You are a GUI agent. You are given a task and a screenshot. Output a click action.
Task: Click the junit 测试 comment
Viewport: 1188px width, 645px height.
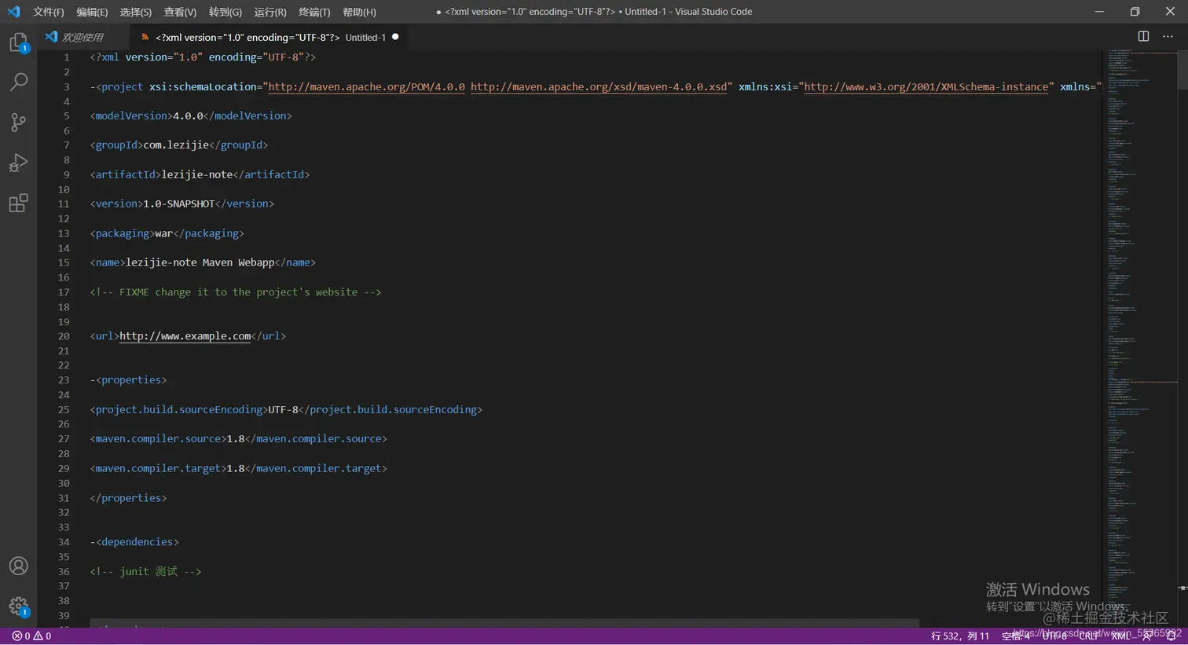(145, 571)
